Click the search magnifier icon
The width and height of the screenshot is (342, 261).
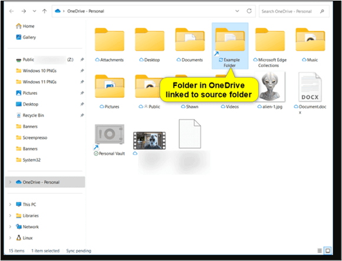322,11
